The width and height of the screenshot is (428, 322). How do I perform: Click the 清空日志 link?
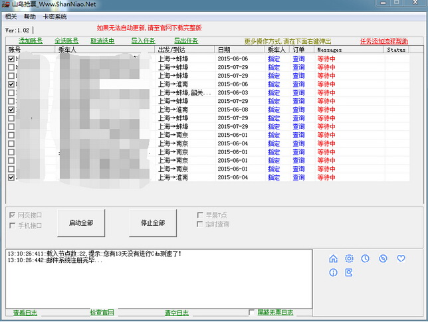click(177, 313)
